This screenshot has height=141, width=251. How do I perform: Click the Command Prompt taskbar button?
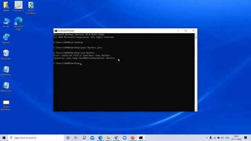[x=141, y=137]
